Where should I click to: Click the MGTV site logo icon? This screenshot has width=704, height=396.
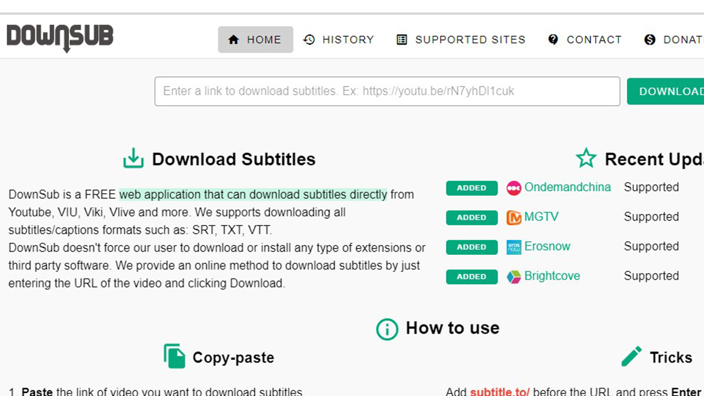pyautogui.click(x=513, y=218)
